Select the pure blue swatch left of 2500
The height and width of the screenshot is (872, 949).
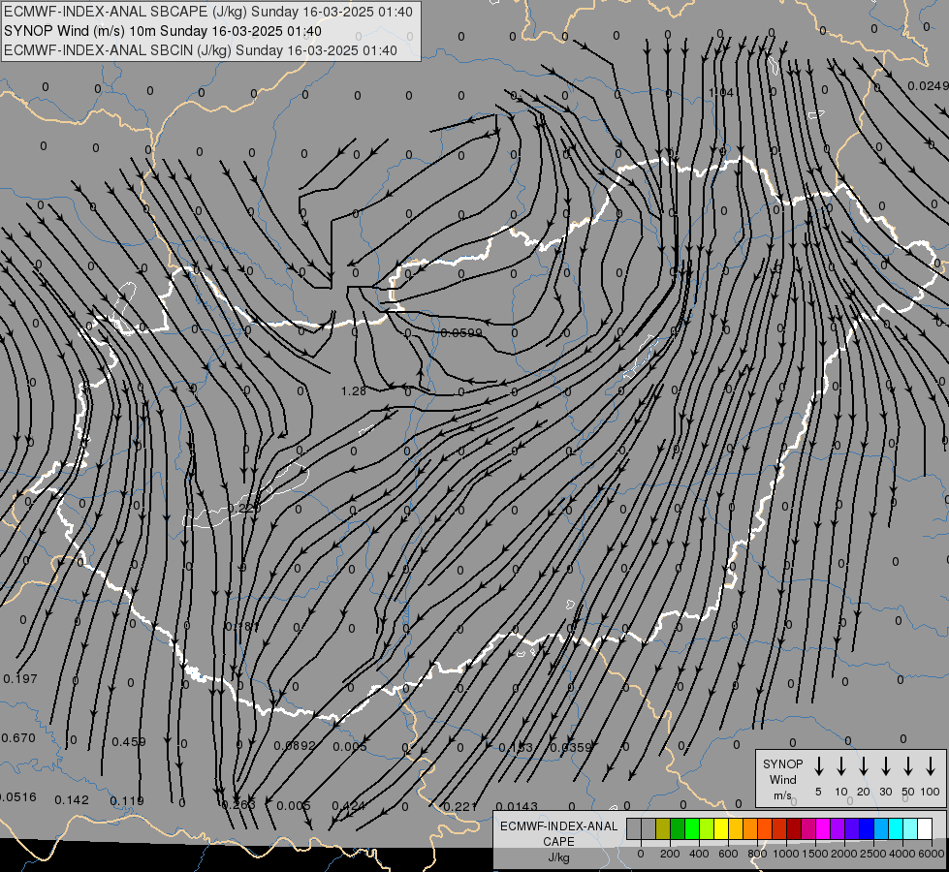[867, 829]
